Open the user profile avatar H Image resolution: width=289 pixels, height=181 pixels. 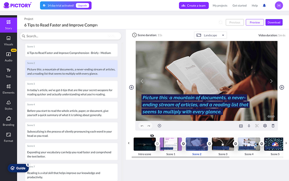point(279,5)
